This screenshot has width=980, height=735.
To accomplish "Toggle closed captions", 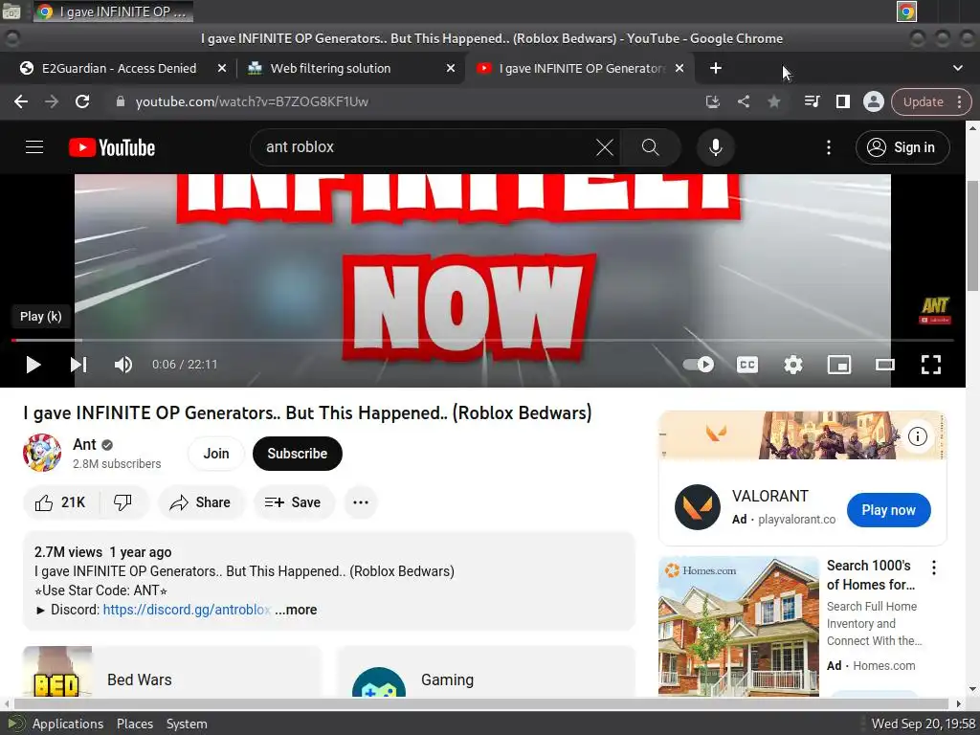I will (x=746, y=365).
